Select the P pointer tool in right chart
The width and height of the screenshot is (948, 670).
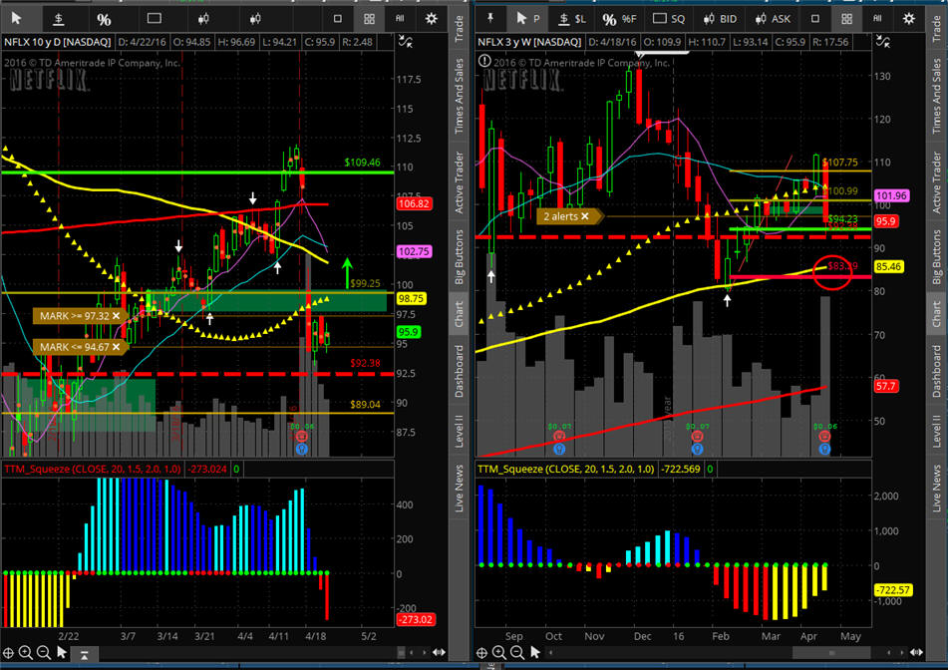coord(527,19)
